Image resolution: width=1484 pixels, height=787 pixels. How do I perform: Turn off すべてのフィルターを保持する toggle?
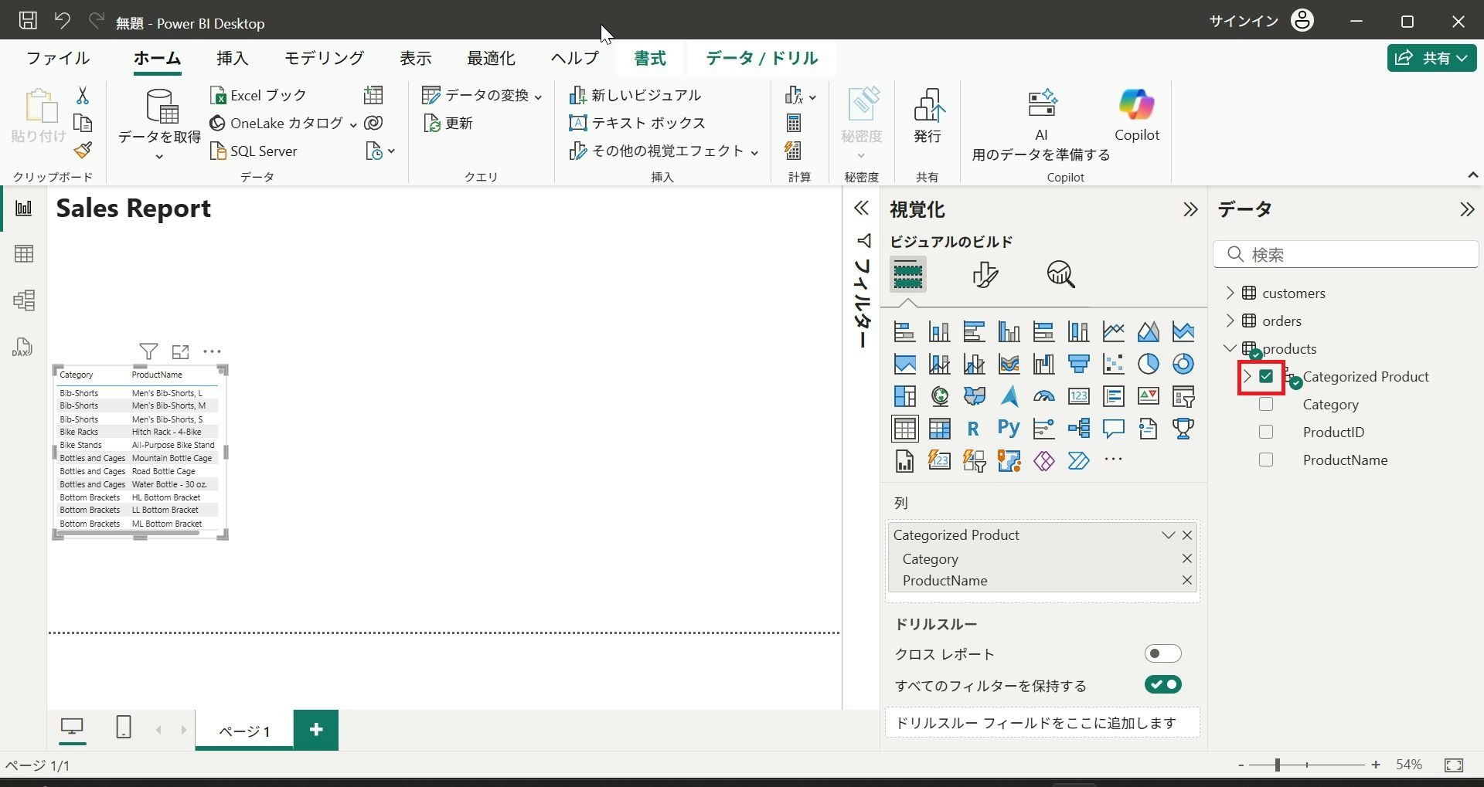pos(1162,685)
